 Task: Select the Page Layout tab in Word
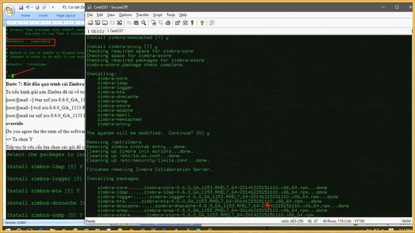65,16
